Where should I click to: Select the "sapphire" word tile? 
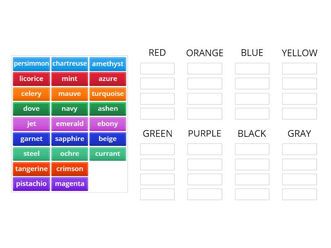point(70,139)
